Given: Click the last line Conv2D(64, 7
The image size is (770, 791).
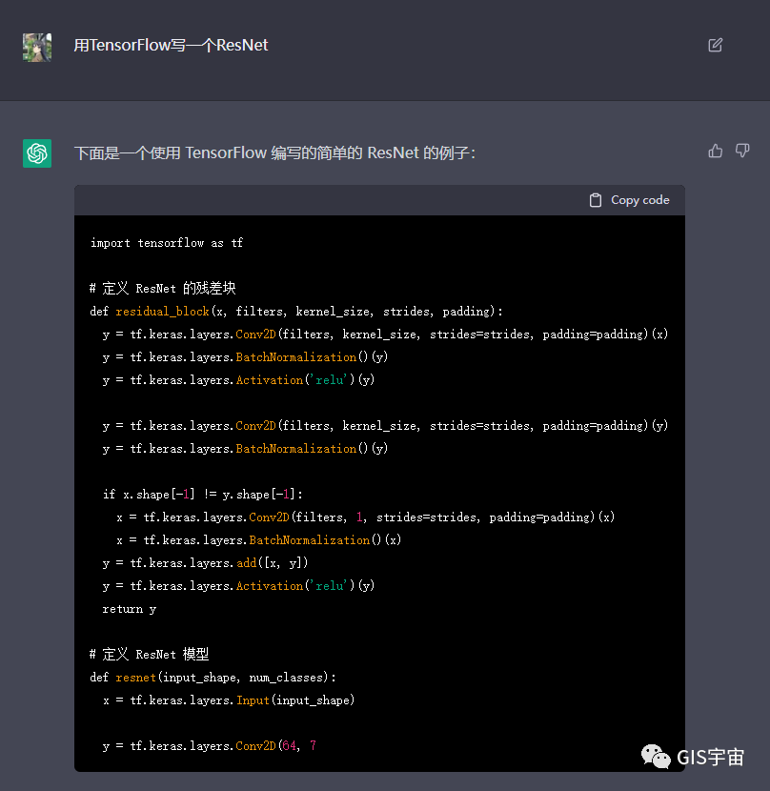Looking at the screenshot, I should [210, 746].
